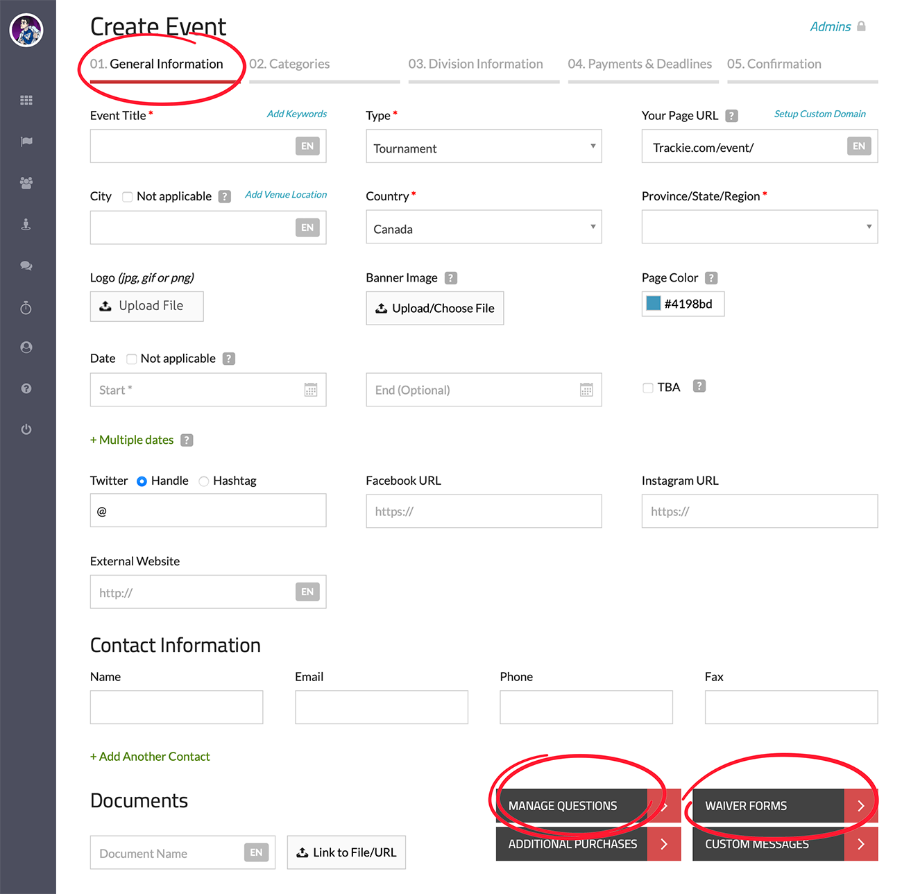Screen dimensions: 902x894
Task: Click into the Event Title input field
Action: [x=192, y=147]
